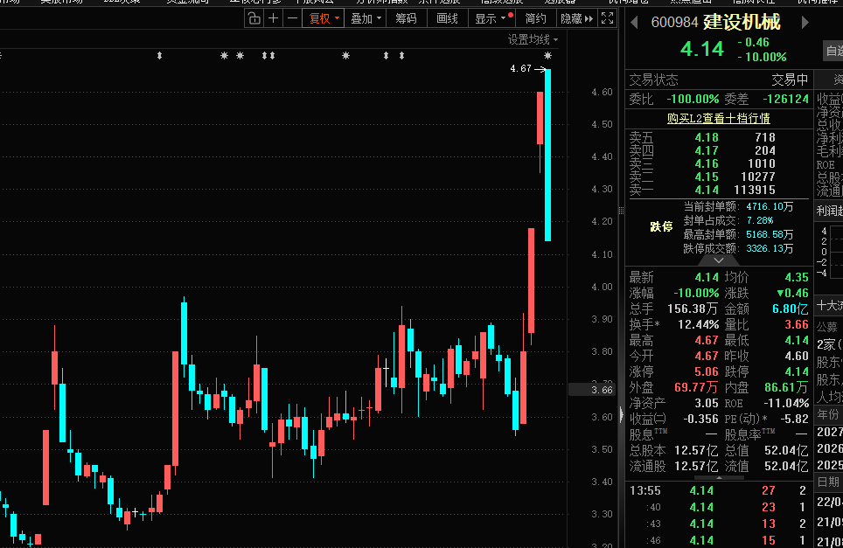Open the 叠加 overlay dropdown
843x548 pixels.
(364, 18)
